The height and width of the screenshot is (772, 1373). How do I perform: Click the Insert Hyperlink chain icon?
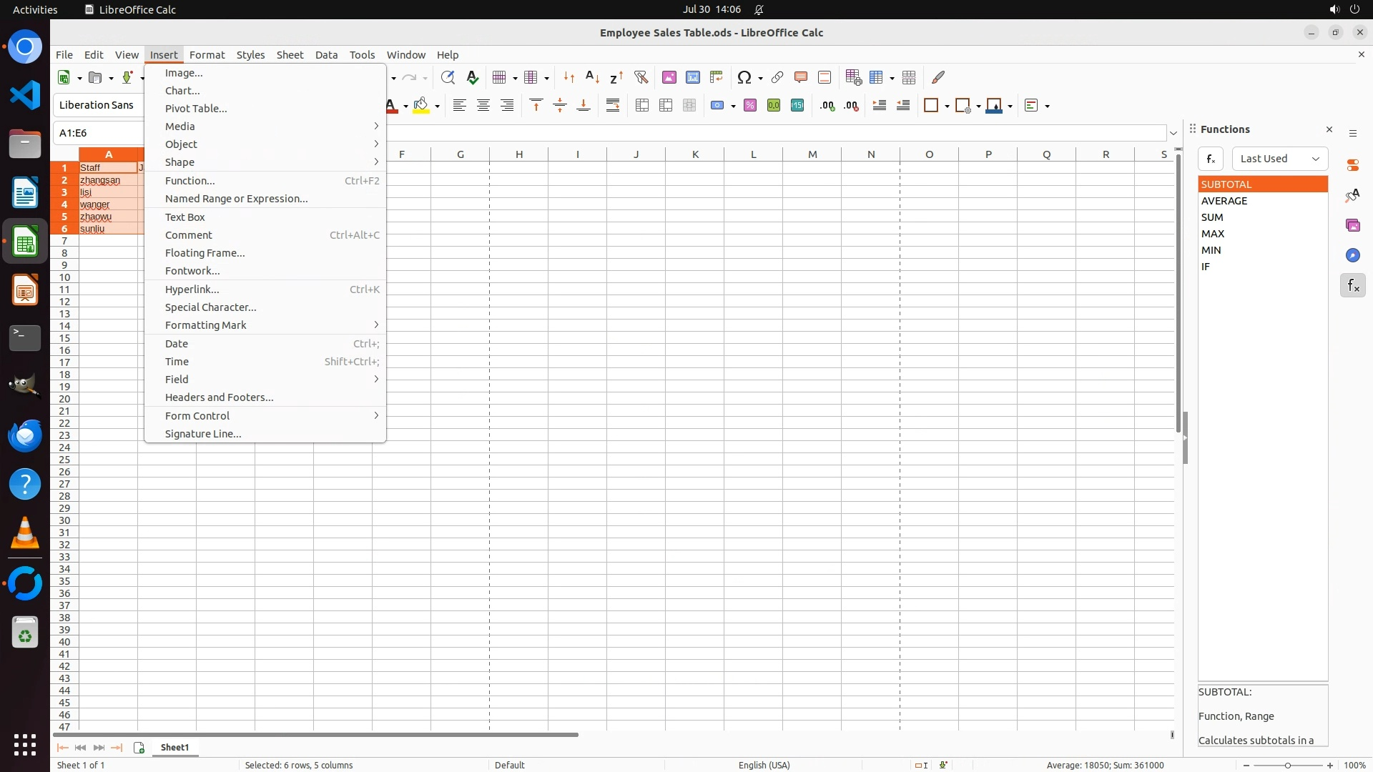pos(777,77)
